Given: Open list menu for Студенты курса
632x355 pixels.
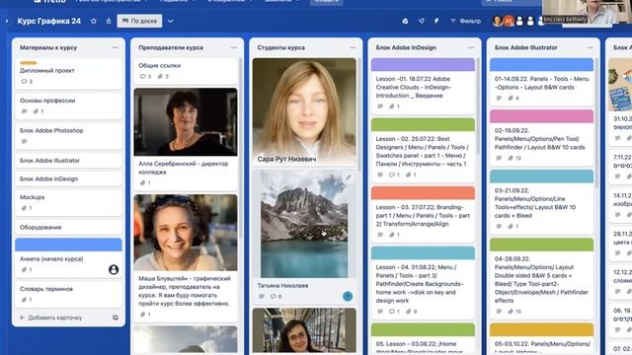Looking at the screenshot, I should (x=353, y=47).
